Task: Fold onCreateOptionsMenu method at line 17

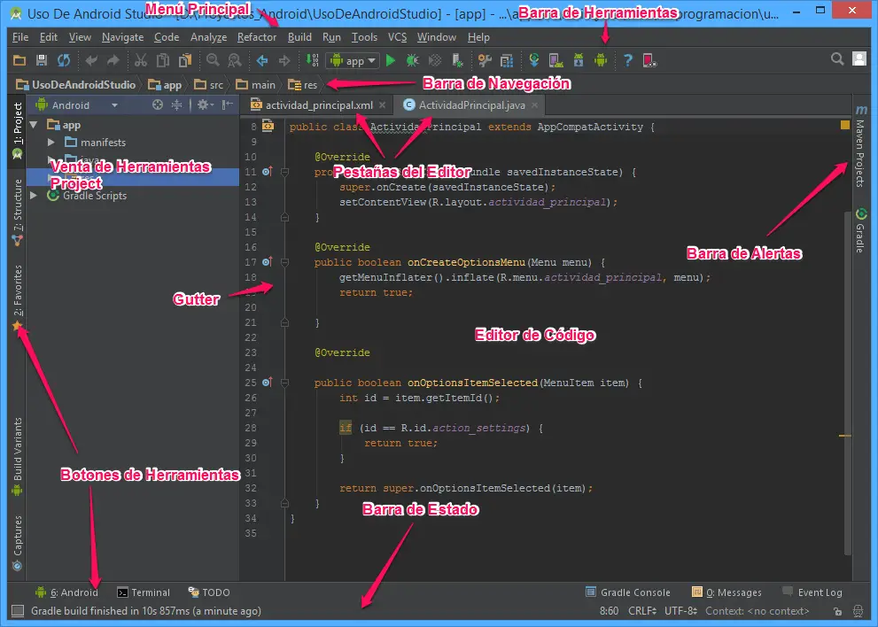Action: [284, 262]
